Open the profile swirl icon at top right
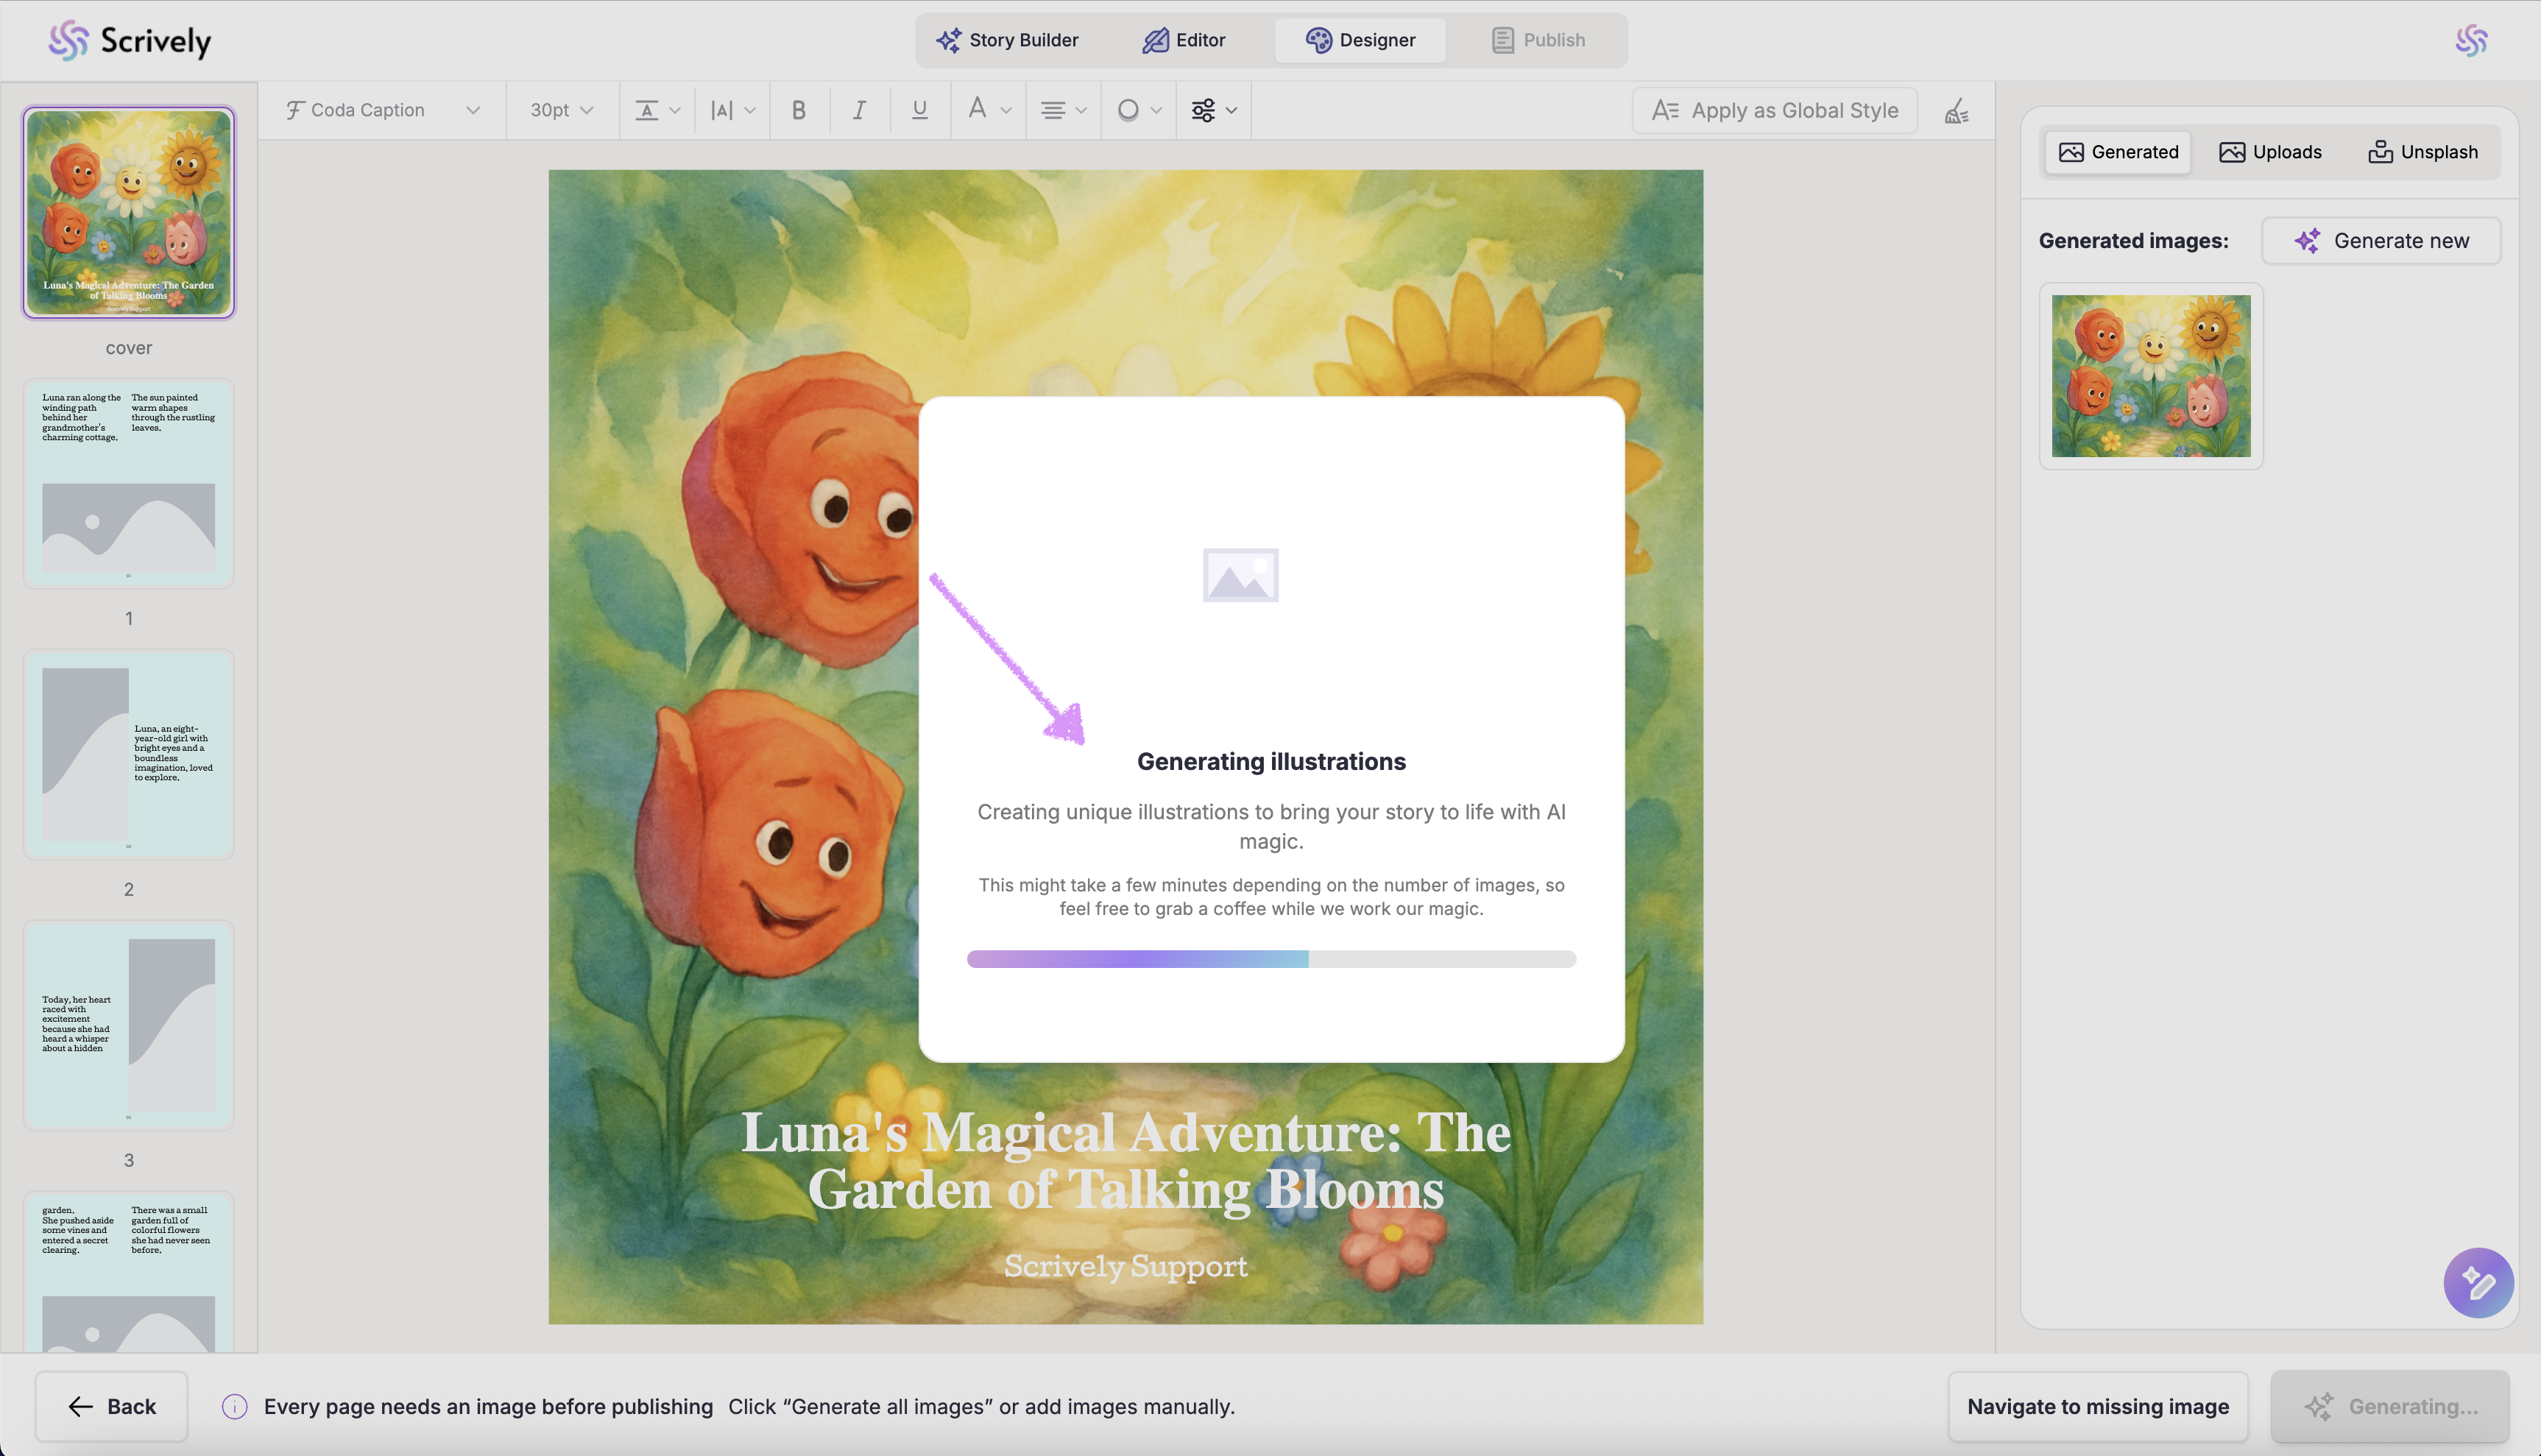 tap(2470, 40)
